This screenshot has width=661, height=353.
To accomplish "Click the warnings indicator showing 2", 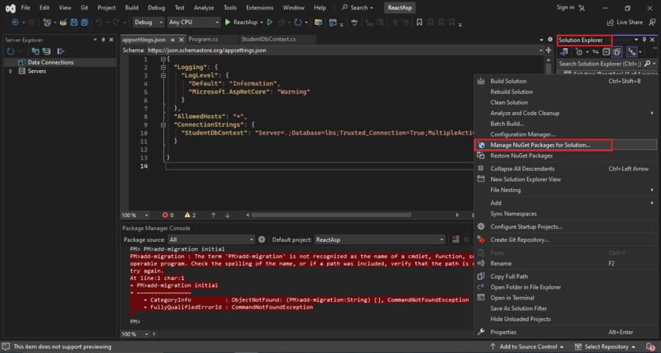I will (x=188, y=215).
